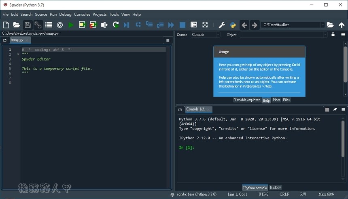This screenshot has height=199, width=348.
Task: Switch to the History tab
Action: click(275, 187)
